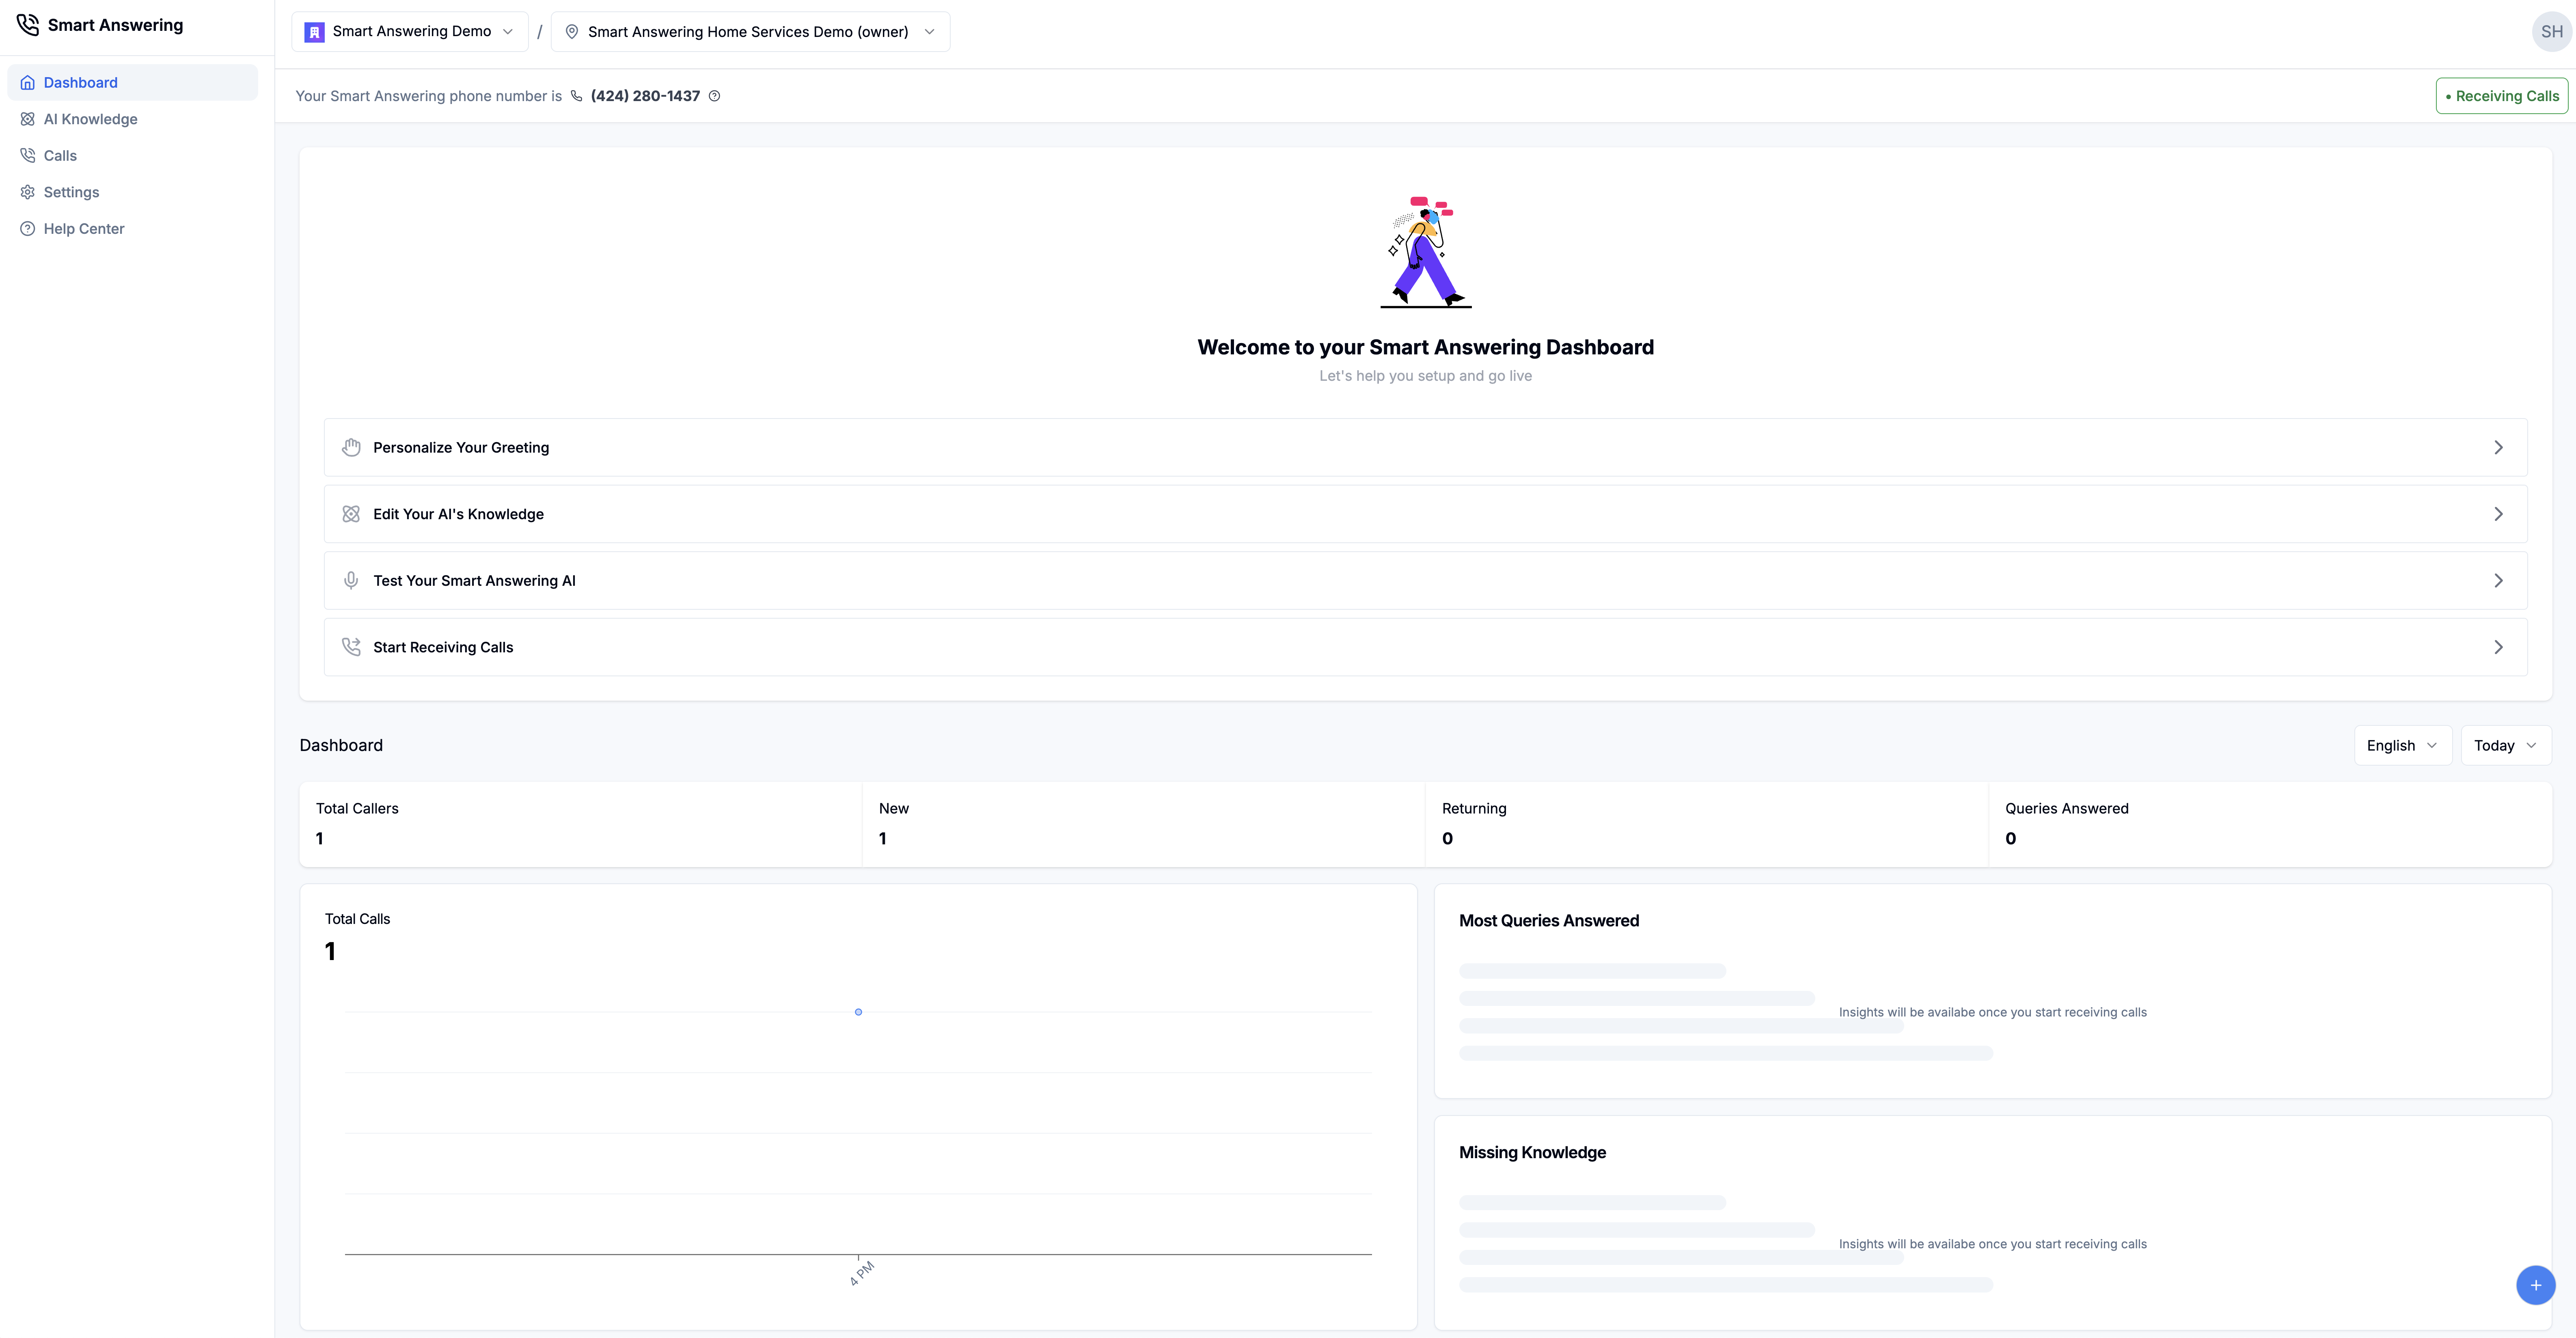Open the Smart Answering Demo account dropdown
This screenshot has height=1338, width=2576.
coord(410,32)
